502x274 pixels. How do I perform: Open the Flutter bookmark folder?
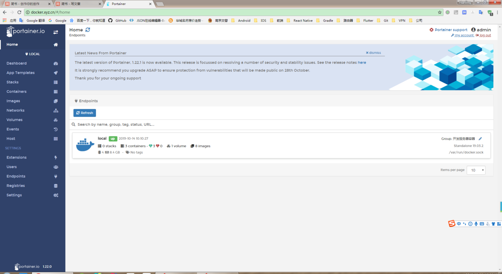click(365, 20)
